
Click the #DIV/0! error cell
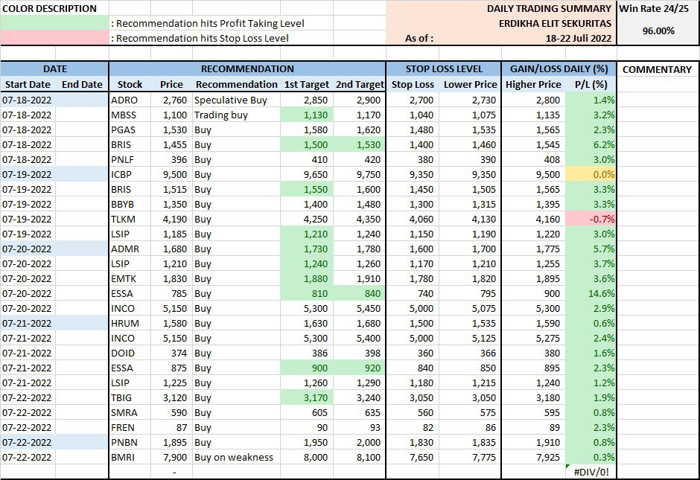591,472
